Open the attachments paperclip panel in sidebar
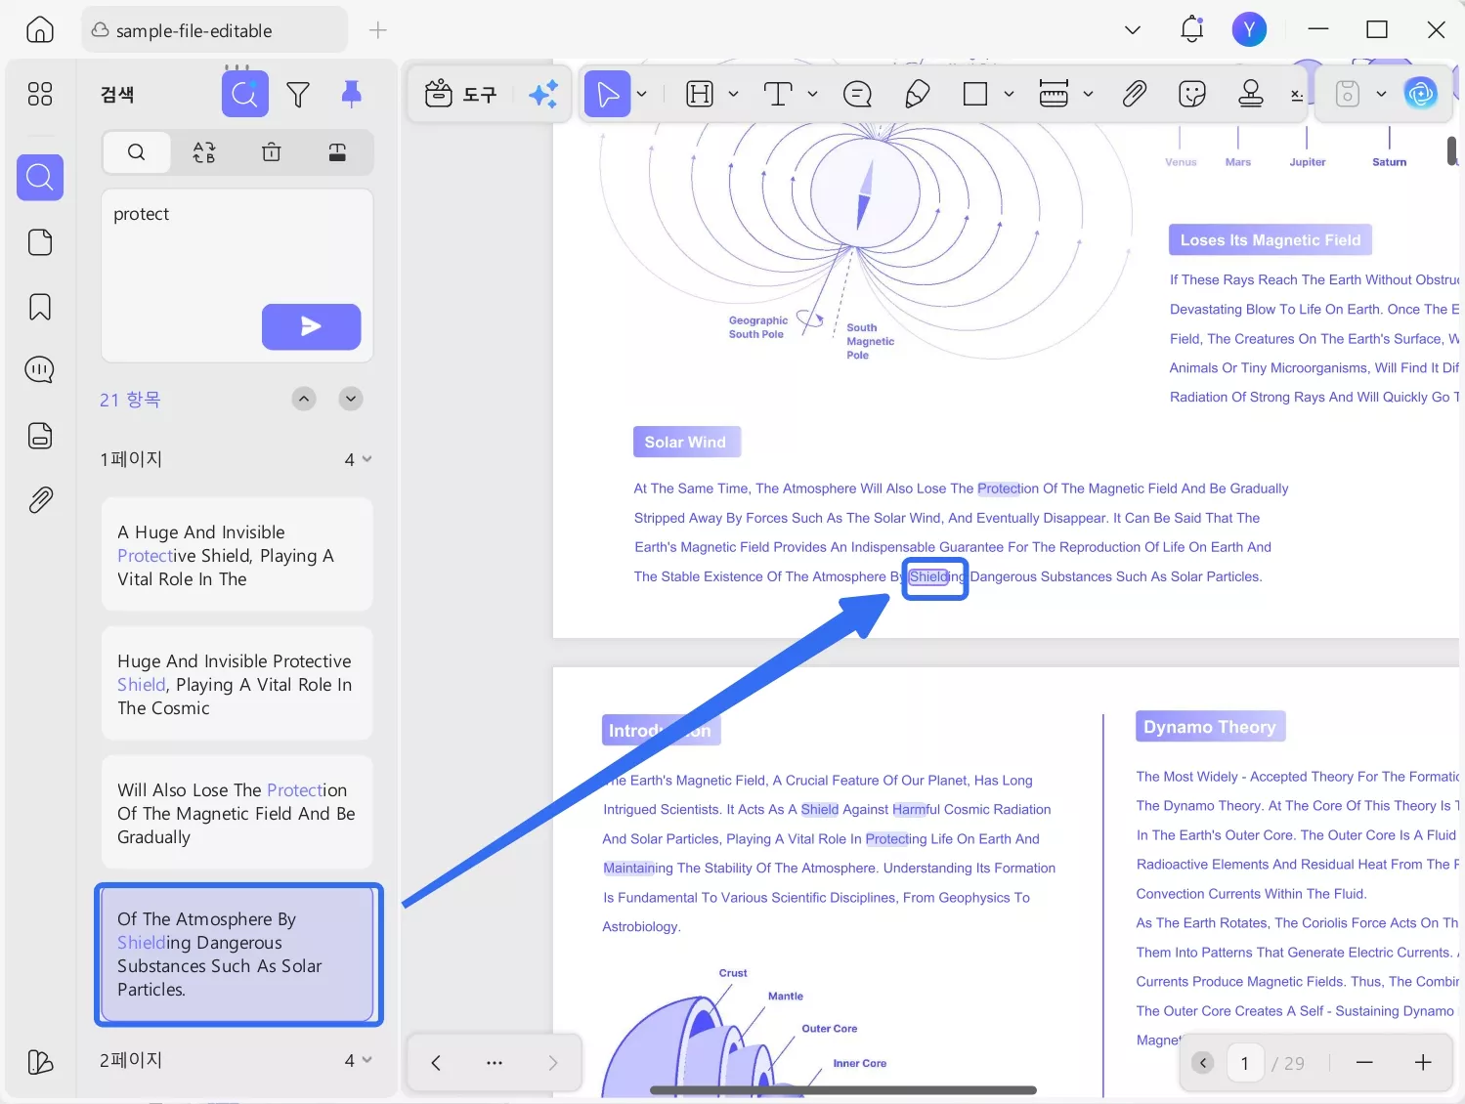 40,500
